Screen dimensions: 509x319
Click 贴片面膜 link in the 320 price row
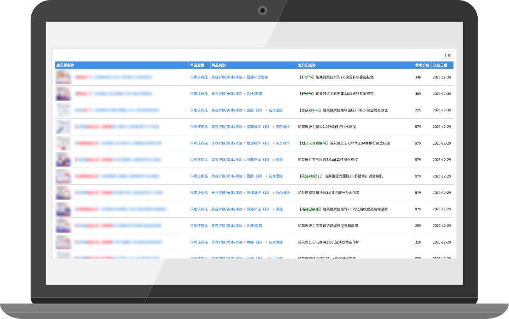(x=275, y=242)
